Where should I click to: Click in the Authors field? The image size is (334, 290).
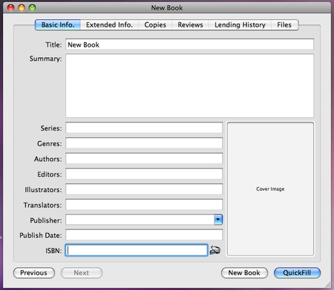point(144,159)
